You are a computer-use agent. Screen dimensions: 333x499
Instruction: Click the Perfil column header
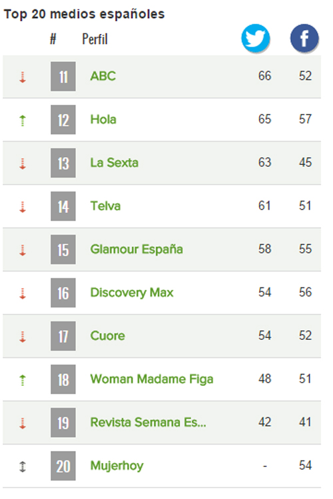click(x=95, y=39)
